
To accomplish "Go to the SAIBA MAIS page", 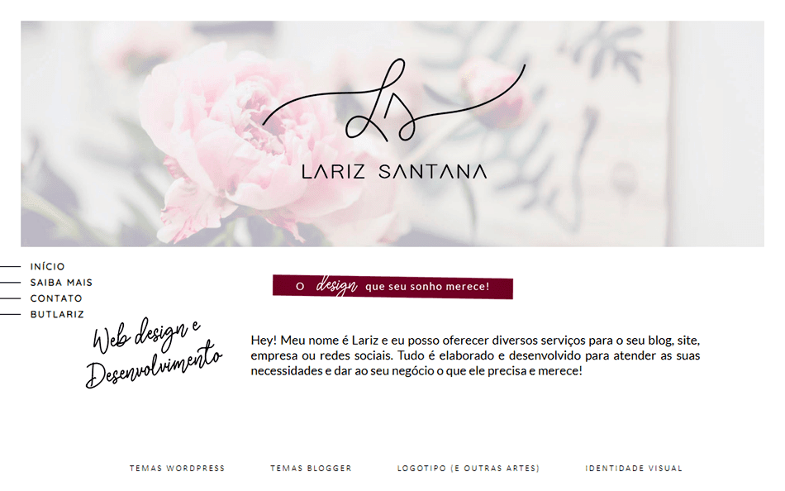I will pyautogui.click(x=61, y=283).
